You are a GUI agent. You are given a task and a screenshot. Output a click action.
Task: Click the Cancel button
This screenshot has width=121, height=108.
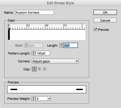(x=105, y=21)
